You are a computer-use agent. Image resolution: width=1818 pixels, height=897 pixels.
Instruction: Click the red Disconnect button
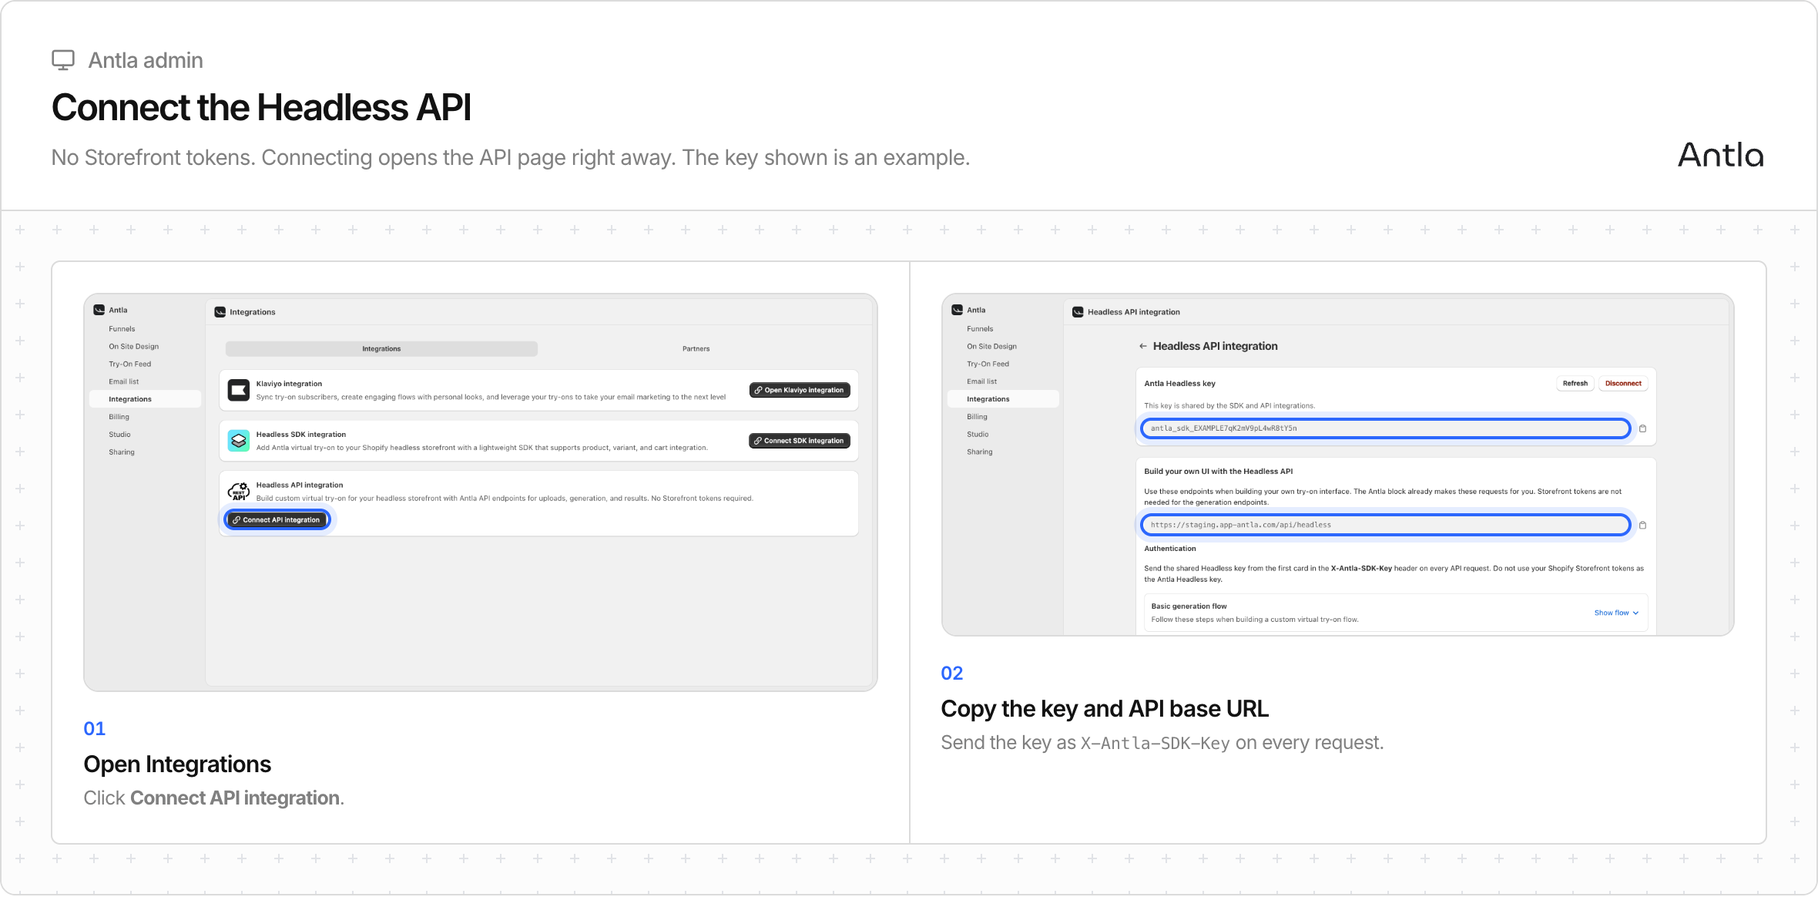pyautogui.click(x=1623, y=384)
